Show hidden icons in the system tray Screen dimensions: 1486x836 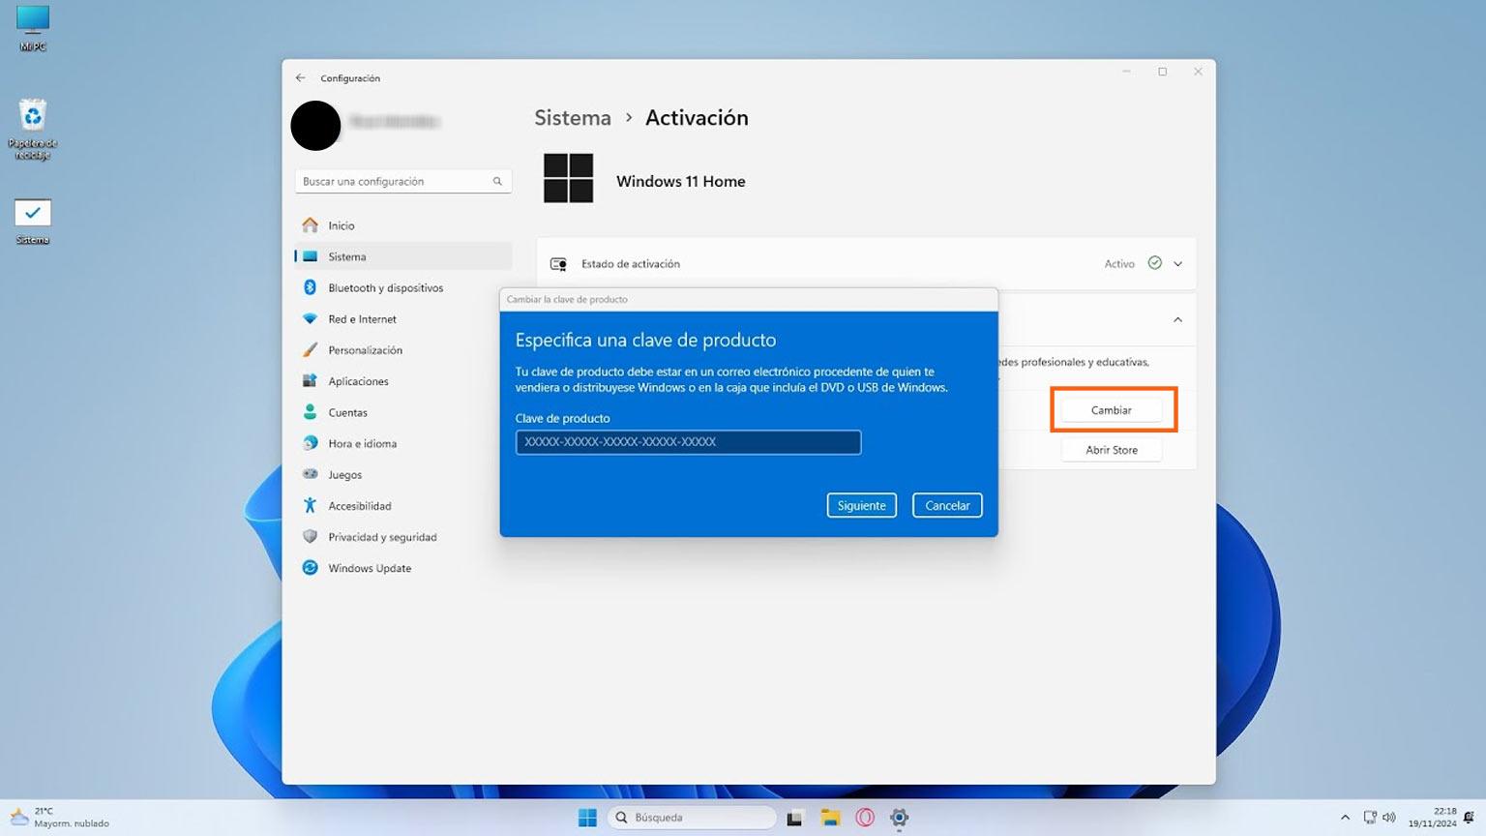tap(1346, 818)
